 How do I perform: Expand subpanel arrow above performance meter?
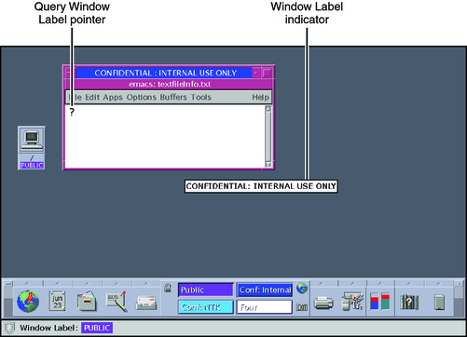pos(380,283)
